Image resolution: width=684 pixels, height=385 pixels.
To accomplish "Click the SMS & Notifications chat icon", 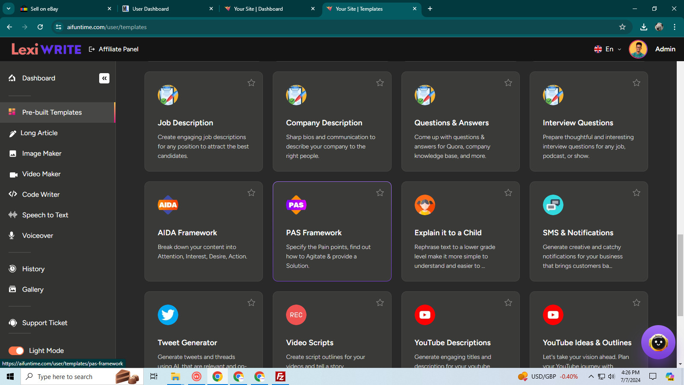I will pyautogui.click(x=553, y=205).
